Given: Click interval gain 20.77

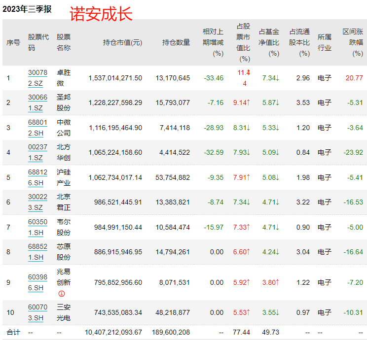Looking at the screenshot, I should [x=354, y=78].
